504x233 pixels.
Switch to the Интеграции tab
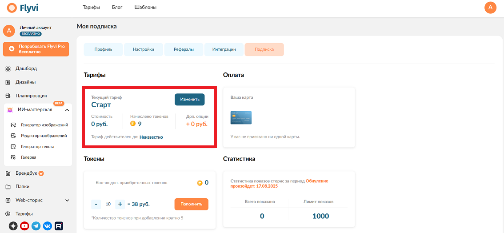(x=224, y=49)
